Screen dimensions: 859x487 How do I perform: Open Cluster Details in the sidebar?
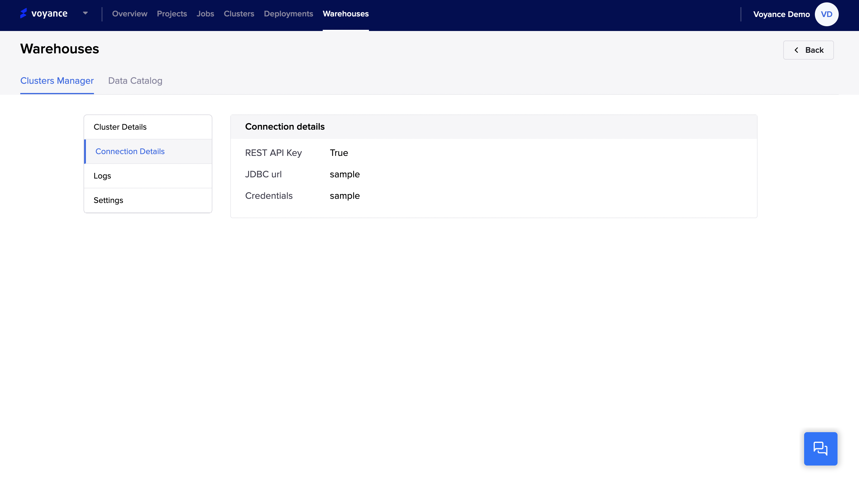(120, 127)
